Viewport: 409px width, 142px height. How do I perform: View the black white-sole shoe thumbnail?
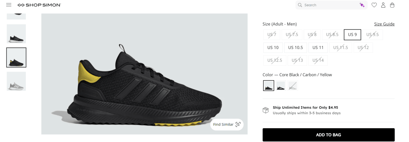[16, 34]
